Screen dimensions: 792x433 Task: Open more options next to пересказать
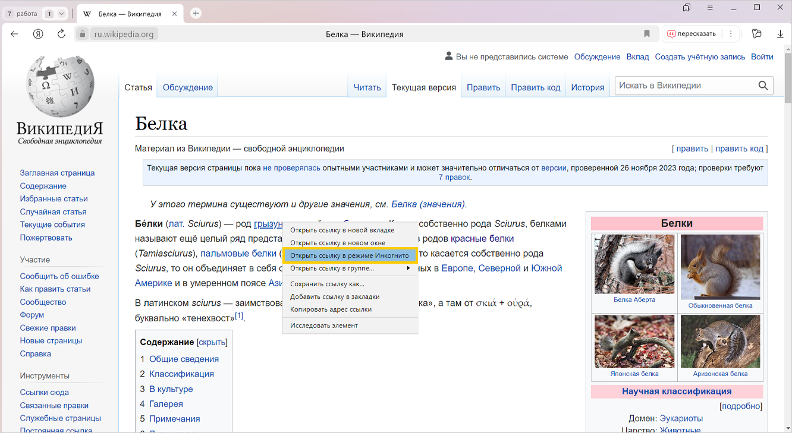coord(731,34)
